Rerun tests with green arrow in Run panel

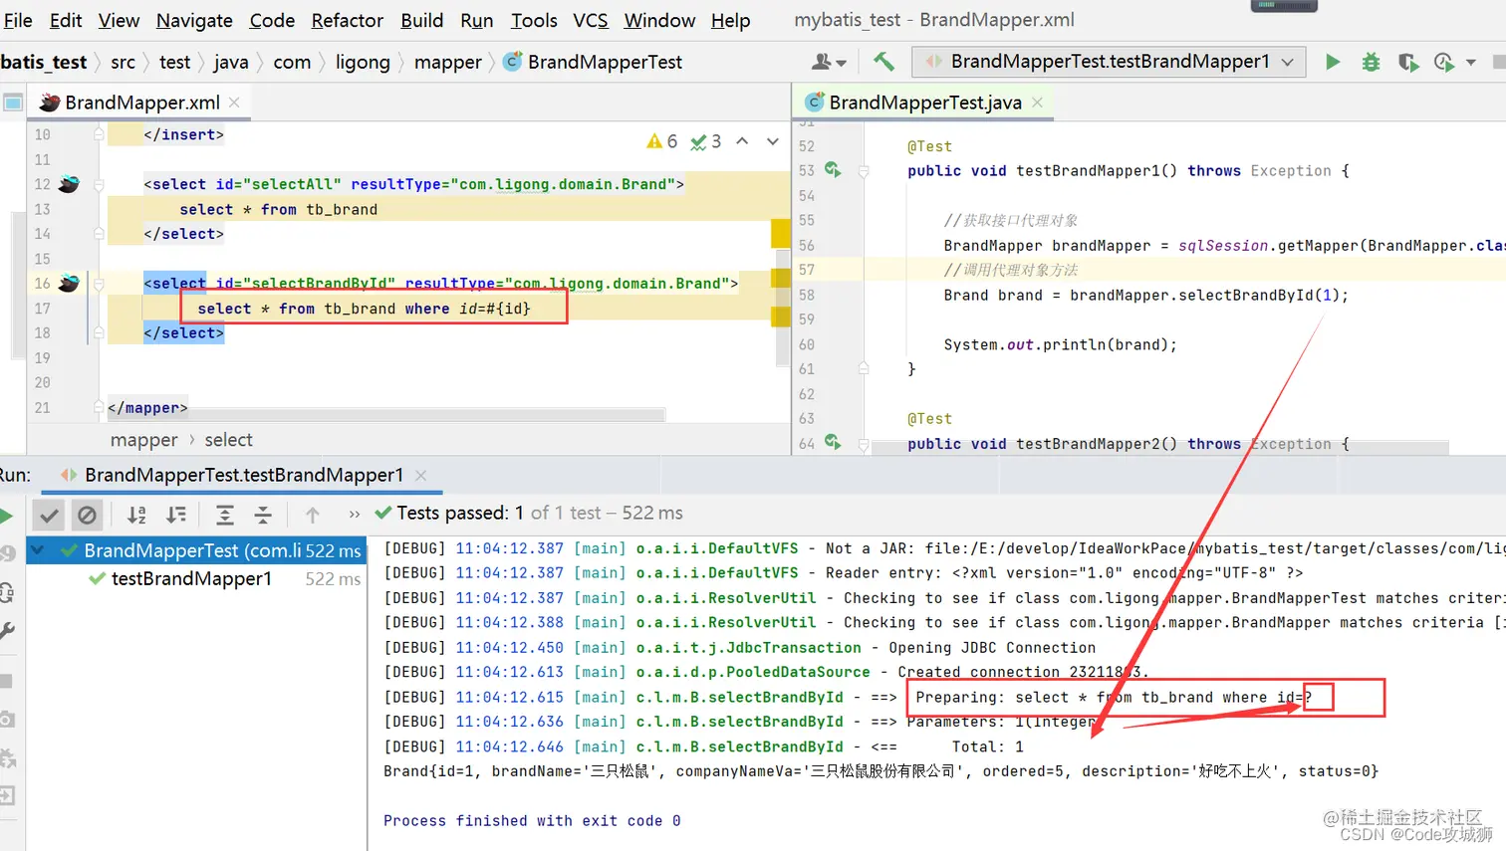coord(5,515)
